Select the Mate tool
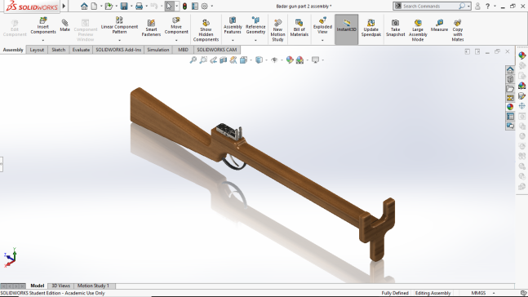 coord(64,25)
